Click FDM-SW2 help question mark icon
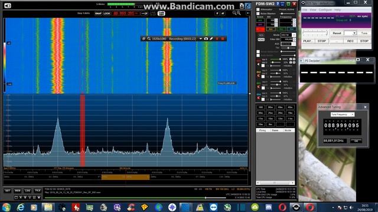This screenshot has height=212, width=378. click(278, 4)
